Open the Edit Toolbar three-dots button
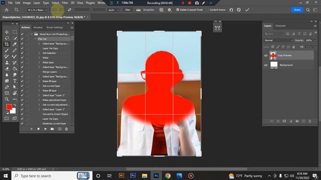The height and width of the screenshot is (180, 321). click(x=15, y=99)
